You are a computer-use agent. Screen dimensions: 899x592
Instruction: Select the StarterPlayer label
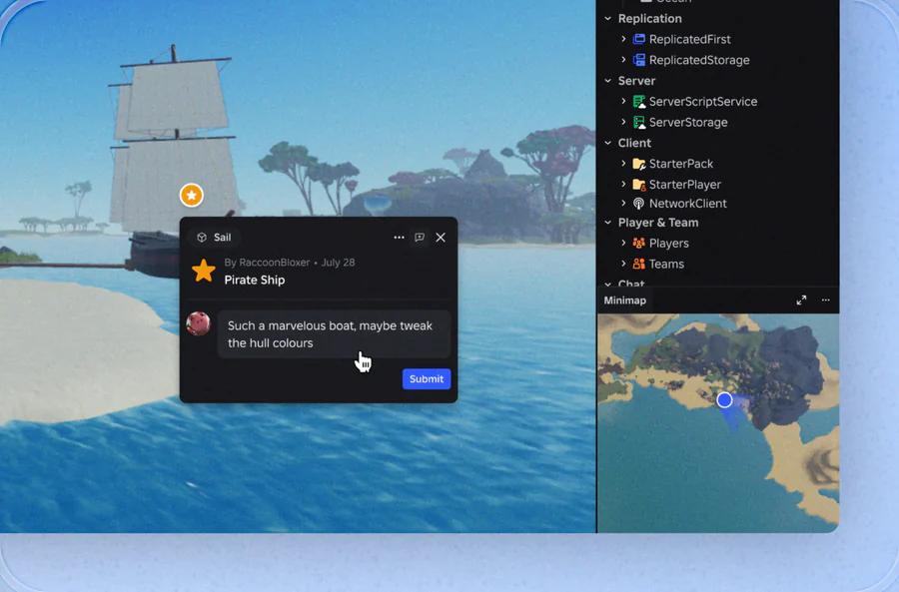click(x=685, y=184)
